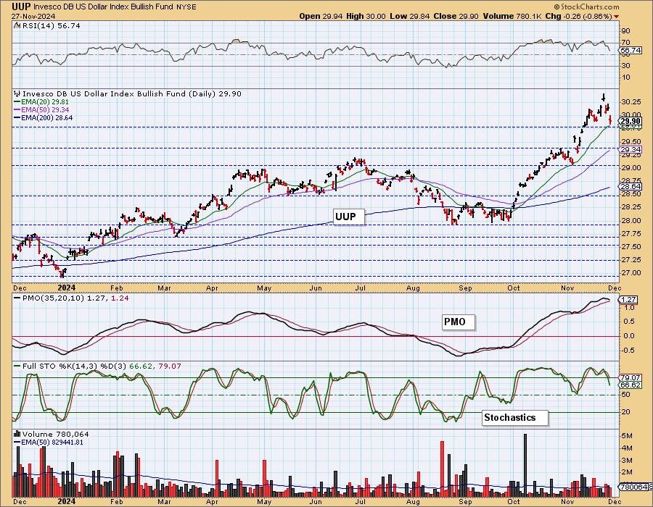This screenshot has height=507, width=653.
Task: Click the StockCharts.com watermark link
Action: [x=587, y=7]
